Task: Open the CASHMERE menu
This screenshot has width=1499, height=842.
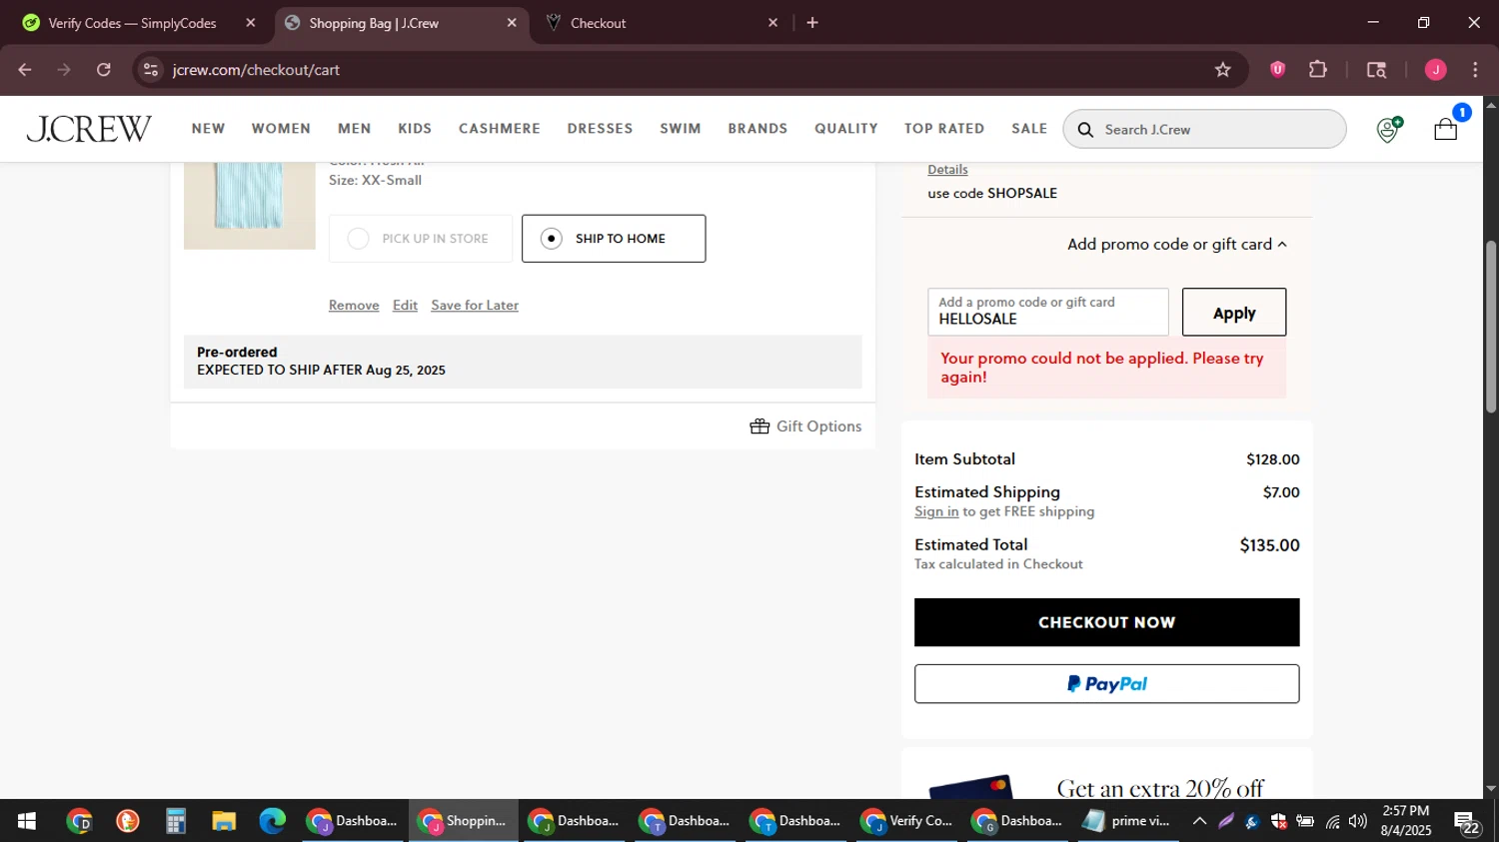Action: point(500,129)
